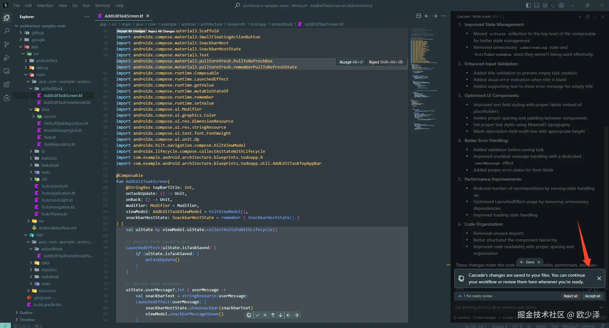
Task: Toggle Cascade Write mode label
Action: (x=481, y=16)
